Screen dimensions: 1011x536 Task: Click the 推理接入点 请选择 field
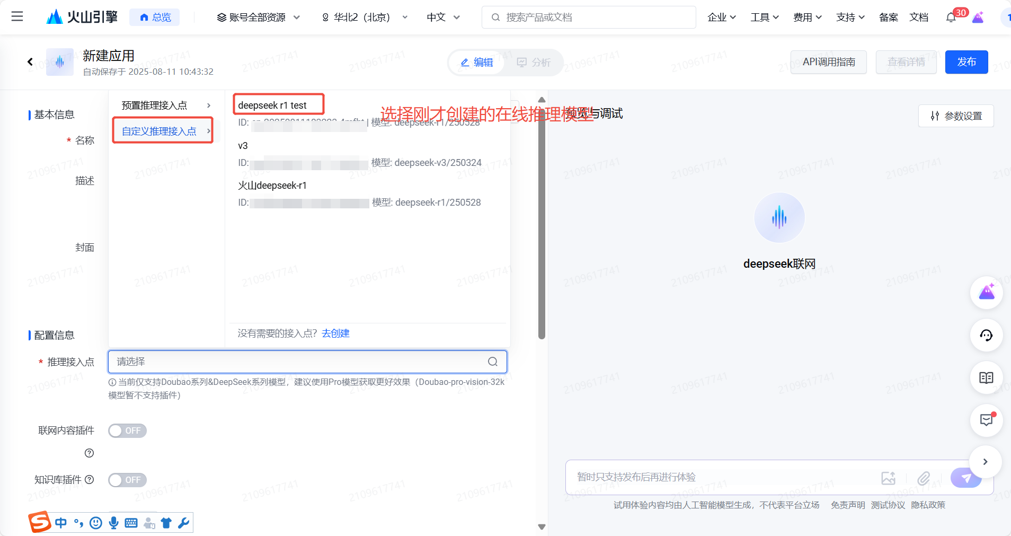pos(307,362)
